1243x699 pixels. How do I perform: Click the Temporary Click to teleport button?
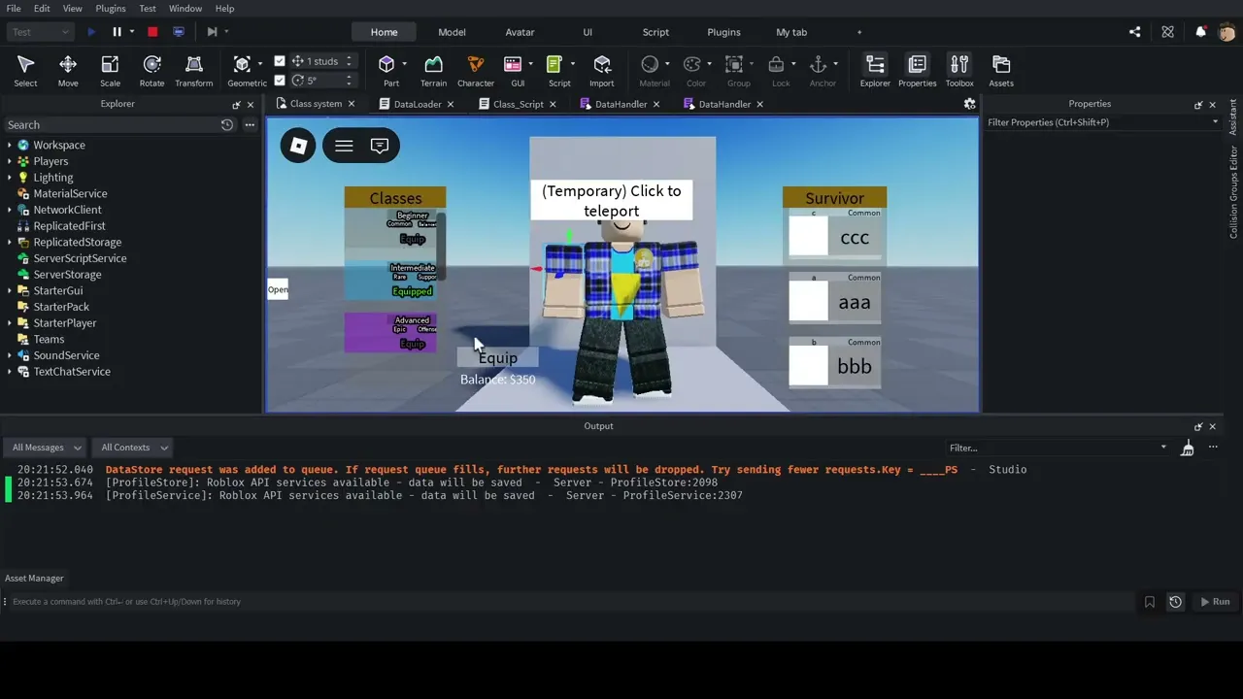click(612, 201)
